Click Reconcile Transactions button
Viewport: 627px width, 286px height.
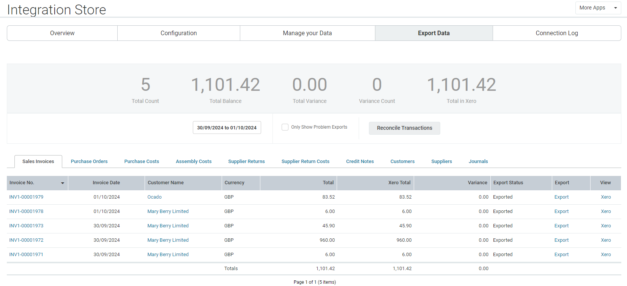[404, 128]
